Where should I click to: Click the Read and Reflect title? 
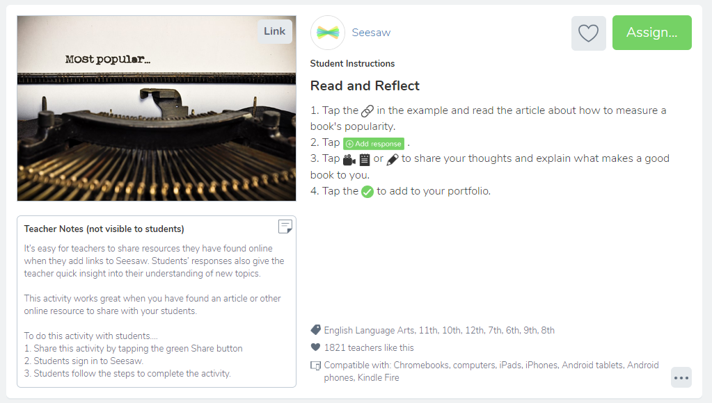(x=365, y=85)
